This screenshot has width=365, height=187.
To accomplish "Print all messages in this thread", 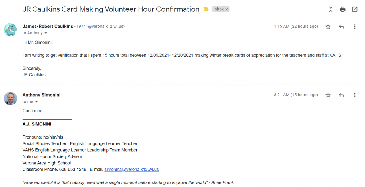I will (x=342, y=9).
